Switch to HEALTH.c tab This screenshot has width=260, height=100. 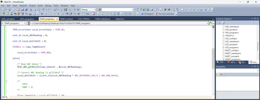120,19
